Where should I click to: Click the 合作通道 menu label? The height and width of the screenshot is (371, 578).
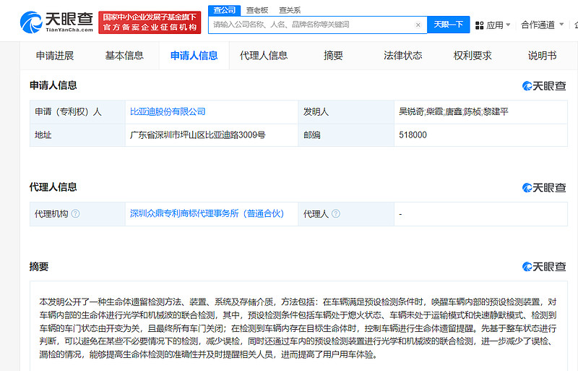538,25
